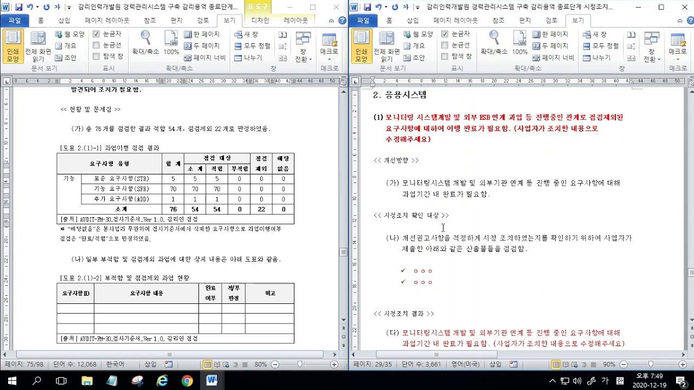Expand 창 전환 dropdown in right window
Screen dimensions: 694x390
point(652,47)
